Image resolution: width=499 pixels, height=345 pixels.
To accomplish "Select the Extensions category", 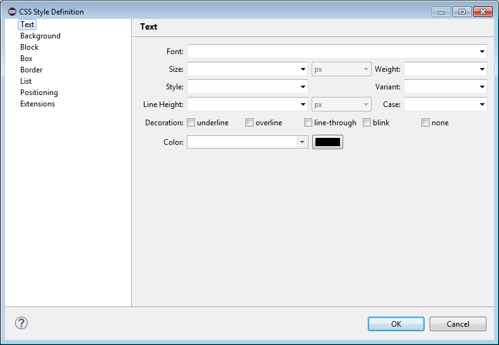I will point(38,104).
